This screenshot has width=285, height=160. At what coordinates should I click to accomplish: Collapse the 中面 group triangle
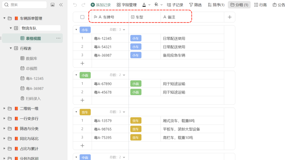coord(76,157)
